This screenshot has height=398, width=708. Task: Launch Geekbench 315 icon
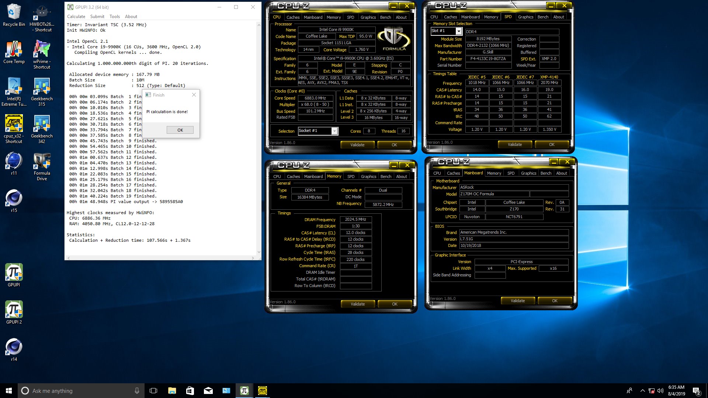[42, 92]
